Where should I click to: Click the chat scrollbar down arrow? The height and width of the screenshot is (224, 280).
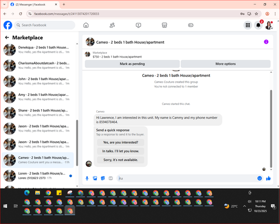271,170
